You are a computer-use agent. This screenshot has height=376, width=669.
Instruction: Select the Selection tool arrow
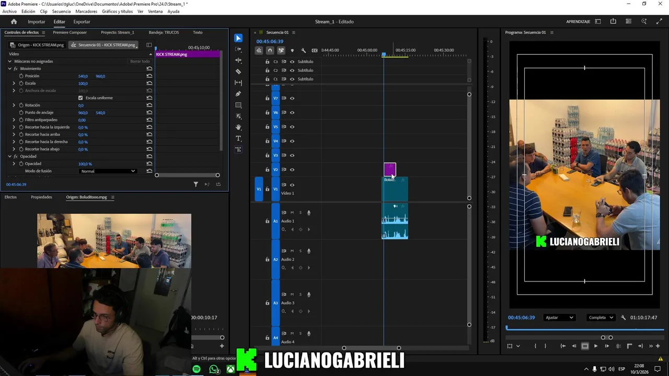click(x=238, y=38)
